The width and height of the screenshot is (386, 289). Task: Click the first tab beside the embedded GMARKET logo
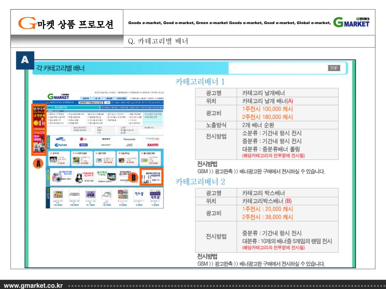[86, 98]
